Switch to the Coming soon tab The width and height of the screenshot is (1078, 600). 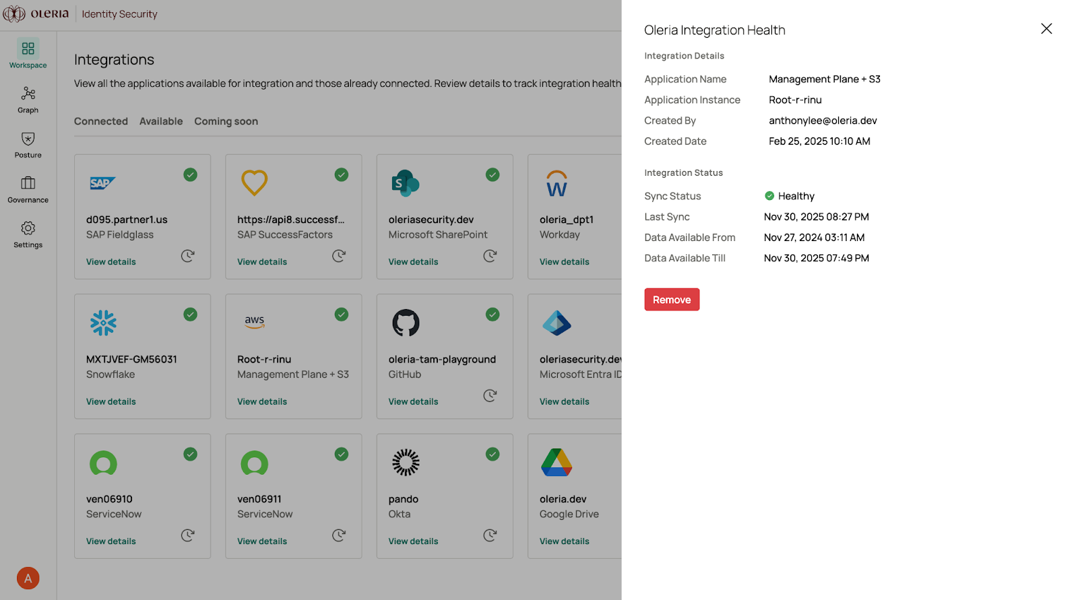tap(226, 121)
